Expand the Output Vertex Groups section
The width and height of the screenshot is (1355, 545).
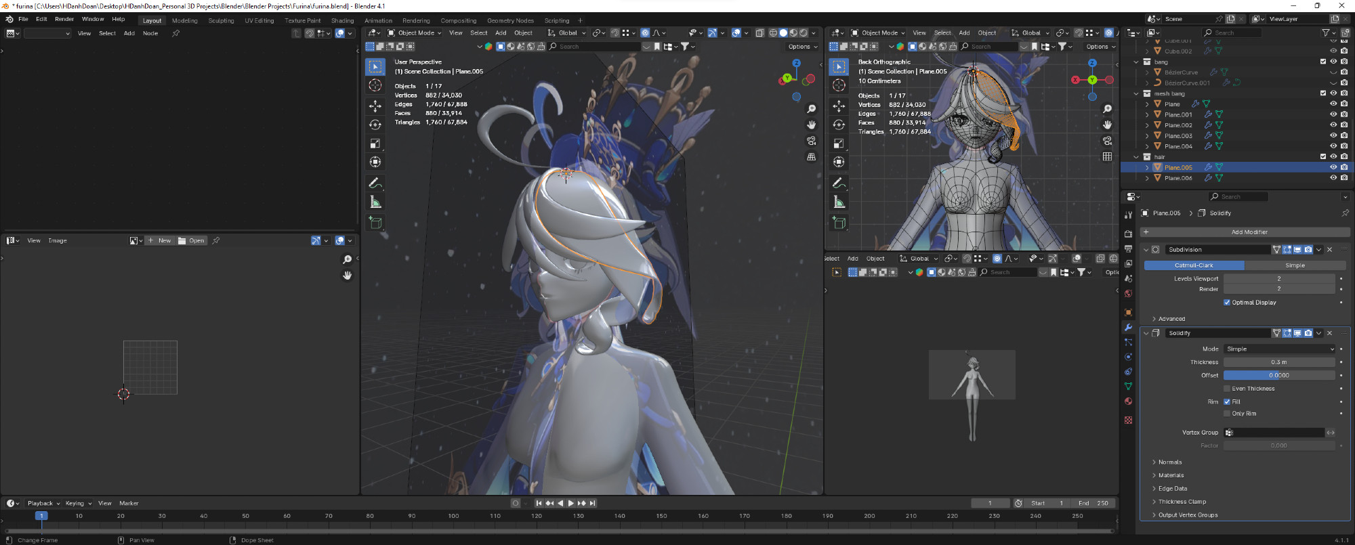click(1188, 515)
